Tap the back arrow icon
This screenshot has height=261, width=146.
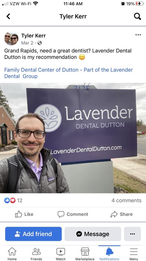coord(8,16)
